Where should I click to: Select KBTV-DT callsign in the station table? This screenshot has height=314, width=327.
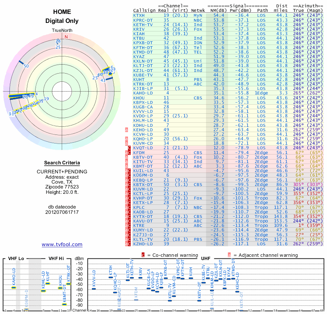pyautogui.click(x=143, y=157)
